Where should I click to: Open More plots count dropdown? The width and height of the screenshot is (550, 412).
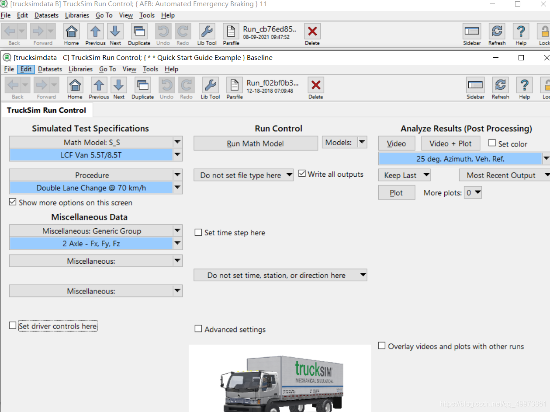[474, 192]
